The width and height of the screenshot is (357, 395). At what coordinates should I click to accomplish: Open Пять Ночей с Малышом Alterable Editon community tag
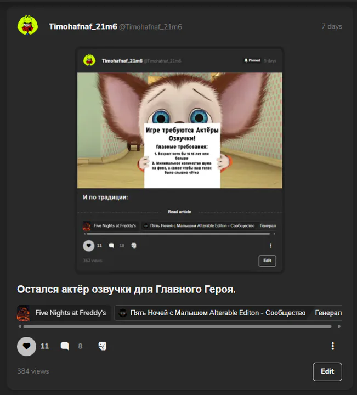212,313
